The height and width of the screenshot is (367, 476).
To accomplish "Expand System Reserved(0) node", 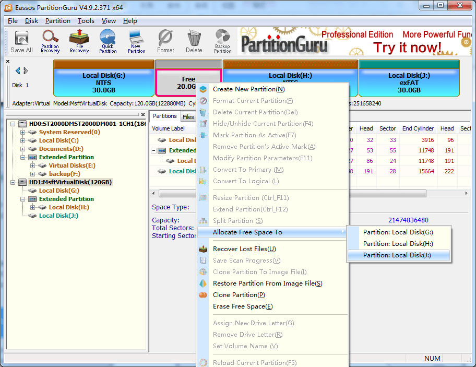I will pyautogui.click(x=22, y=133).
